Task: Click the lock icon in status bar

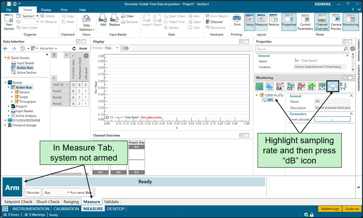Action: [312, 215]
